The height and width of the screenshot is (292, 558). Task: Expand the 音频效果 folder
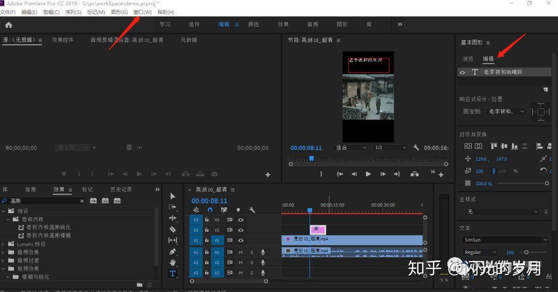tap(4, 252)
